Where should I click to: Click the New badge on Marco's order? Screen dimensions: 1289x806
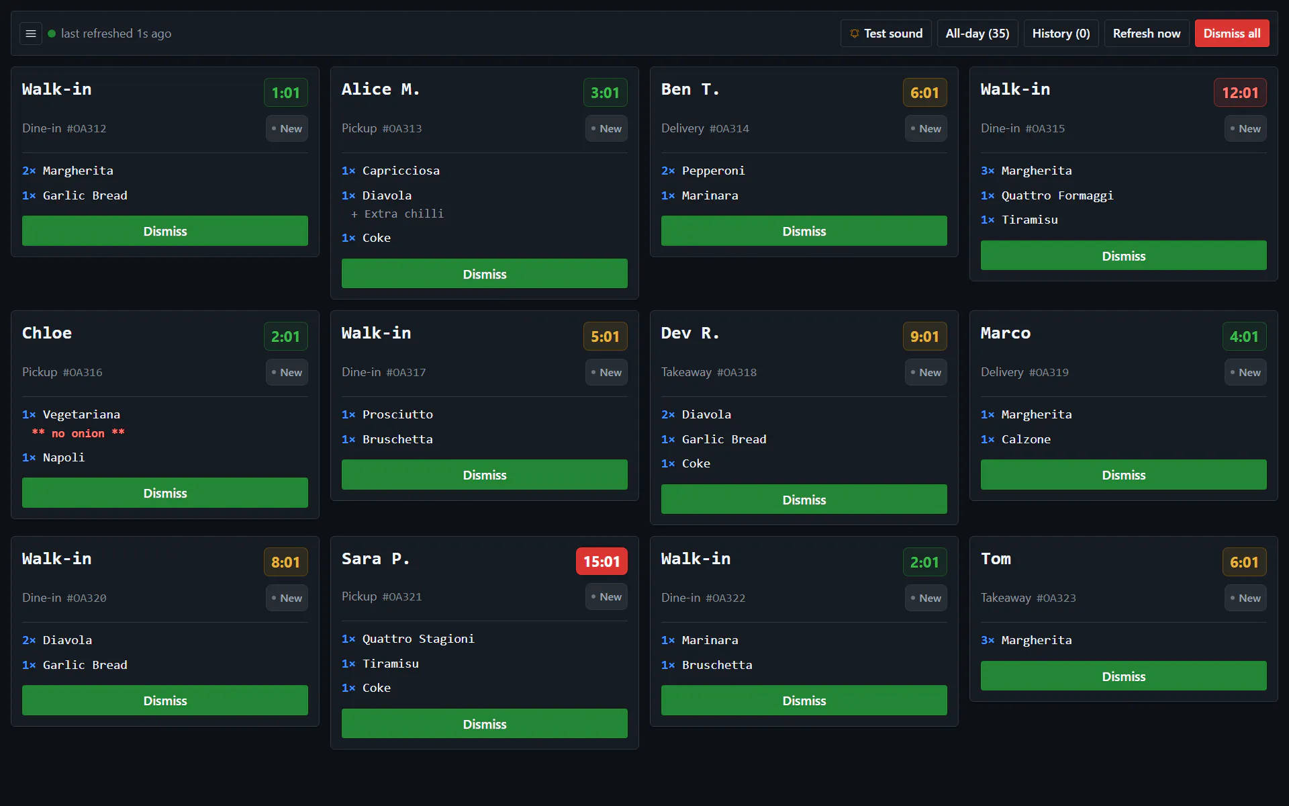[x=1245, y=372]
